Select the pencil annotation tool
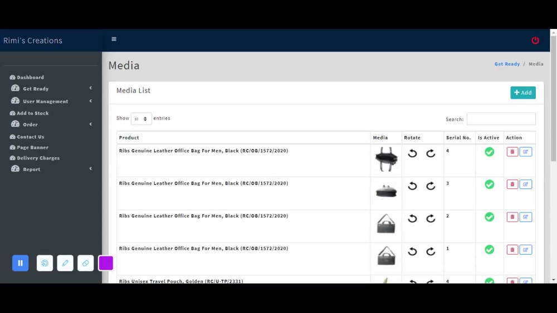The width and height of the screenshot is (557, 313). tap(65, 263)
